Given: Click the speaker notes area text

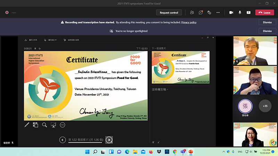Looking at the screenshot, I should (x=160, y=89).
